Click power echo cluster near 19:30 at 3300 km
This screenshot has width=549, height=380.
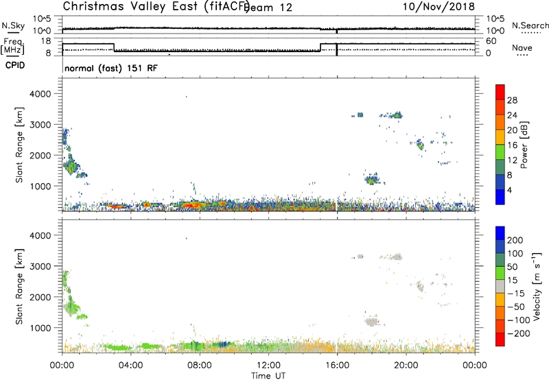397,115
